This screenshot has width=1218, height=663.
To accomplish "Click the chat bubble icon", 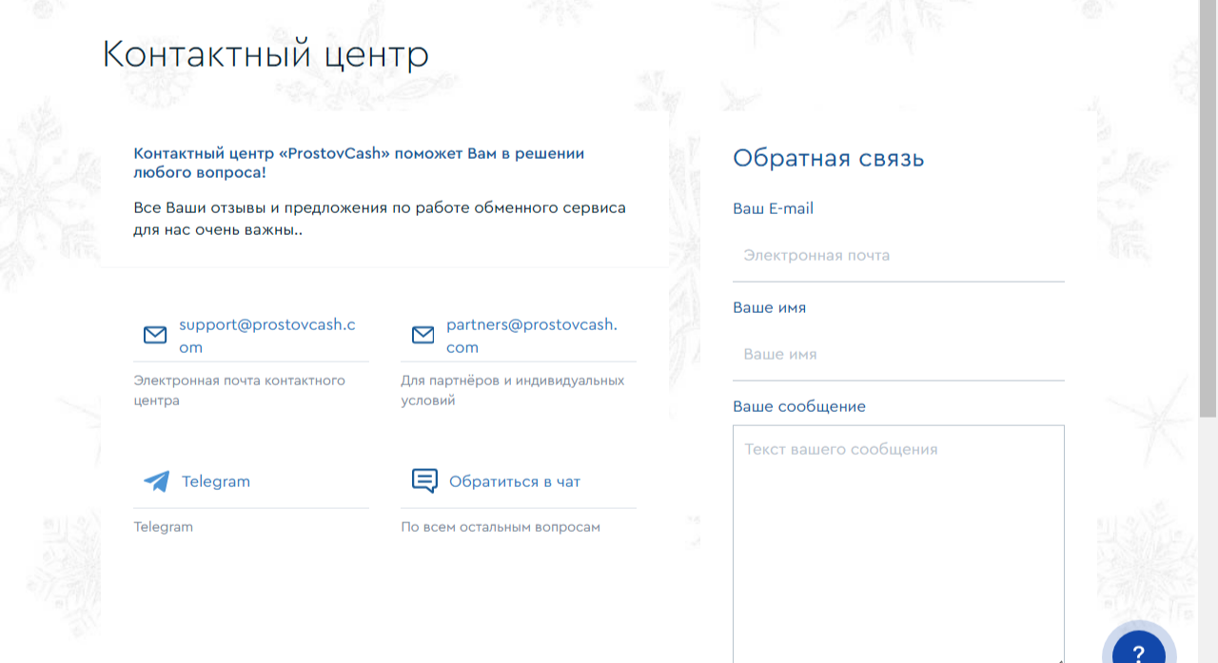I will click(x=424, y=480).
